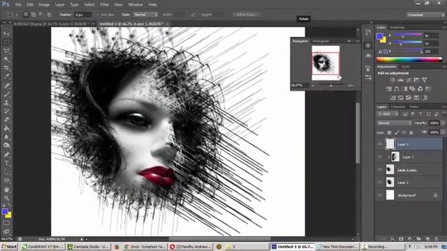This screenshot has width=447, height=251.
Task: Add a Color Balance adjustment
Action: click(x=397, y=89)
